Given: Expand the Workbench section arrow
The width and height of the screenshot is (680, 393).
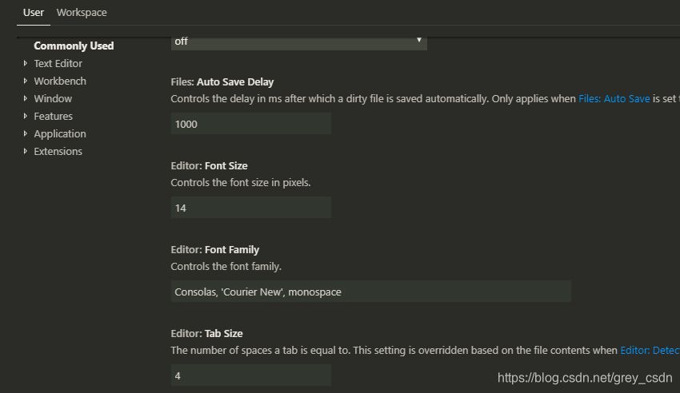Looking at the screenshot, I should [26, 81].
